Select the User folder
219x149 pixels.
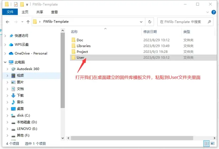pyautogui.click(x=143, y=57)
